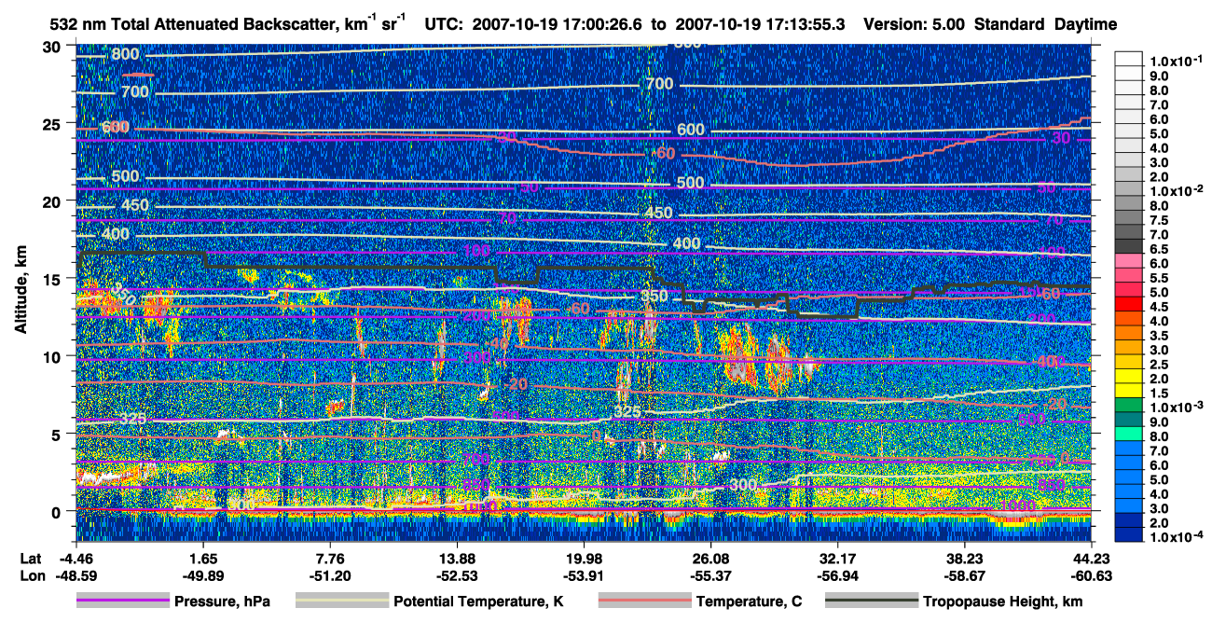
Task: Click the 'Version: 5.00' label
Action: 916,23
